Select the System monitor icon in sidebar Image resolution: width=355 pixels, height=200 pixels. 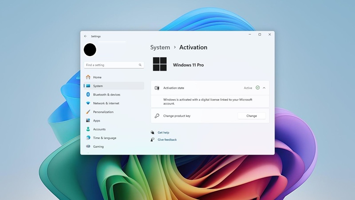[88, 86]
